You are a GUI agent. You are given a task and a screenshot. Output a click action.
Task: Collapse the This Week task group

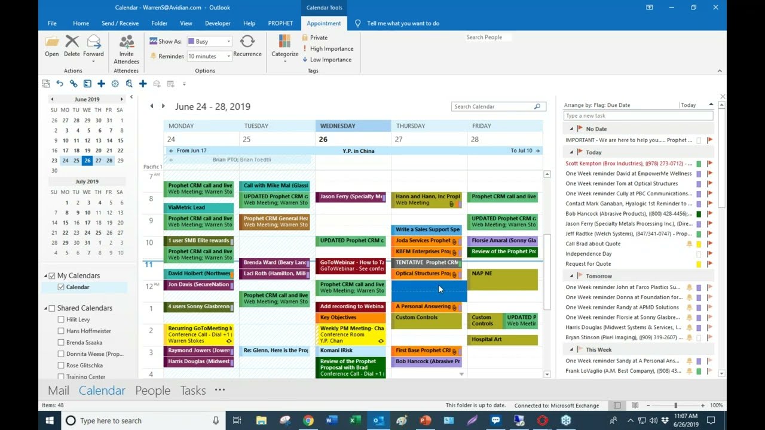[571, 349]
